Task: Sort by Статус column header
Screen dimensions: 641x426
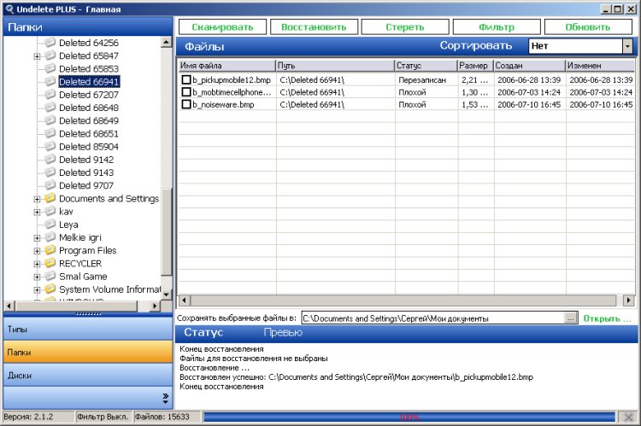Action: coord(426,66)
